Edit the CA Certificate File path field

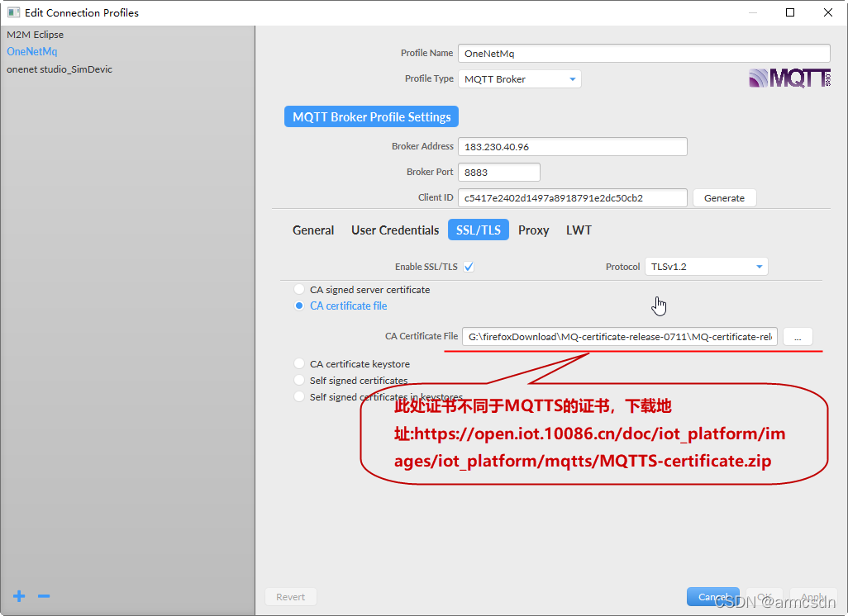620,337
